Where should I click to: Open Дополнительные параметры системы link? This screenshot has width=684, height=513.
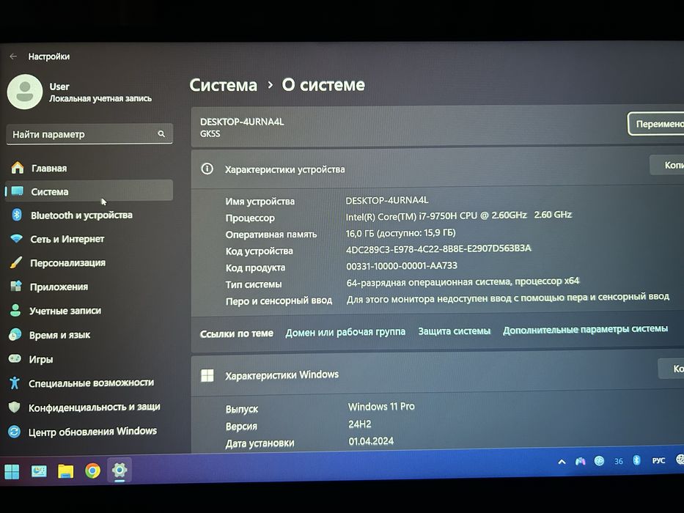[585, 329]
